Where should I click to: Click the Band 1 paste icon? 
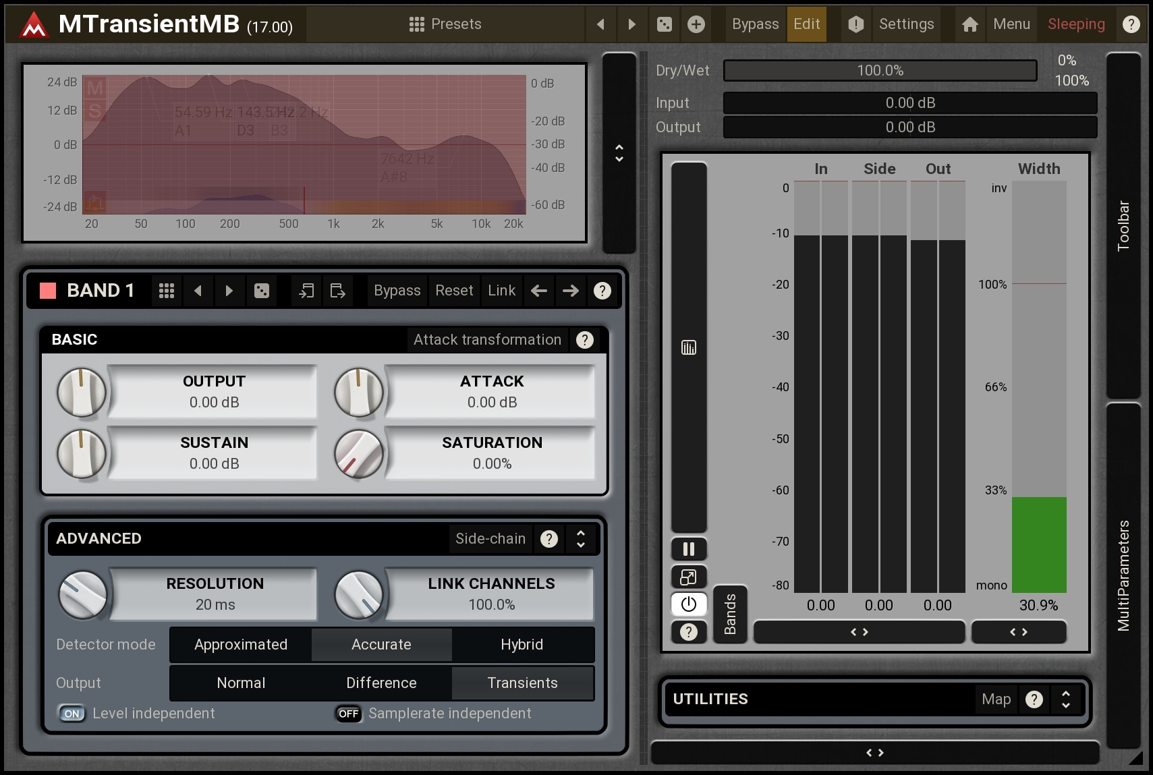point(337,291)
